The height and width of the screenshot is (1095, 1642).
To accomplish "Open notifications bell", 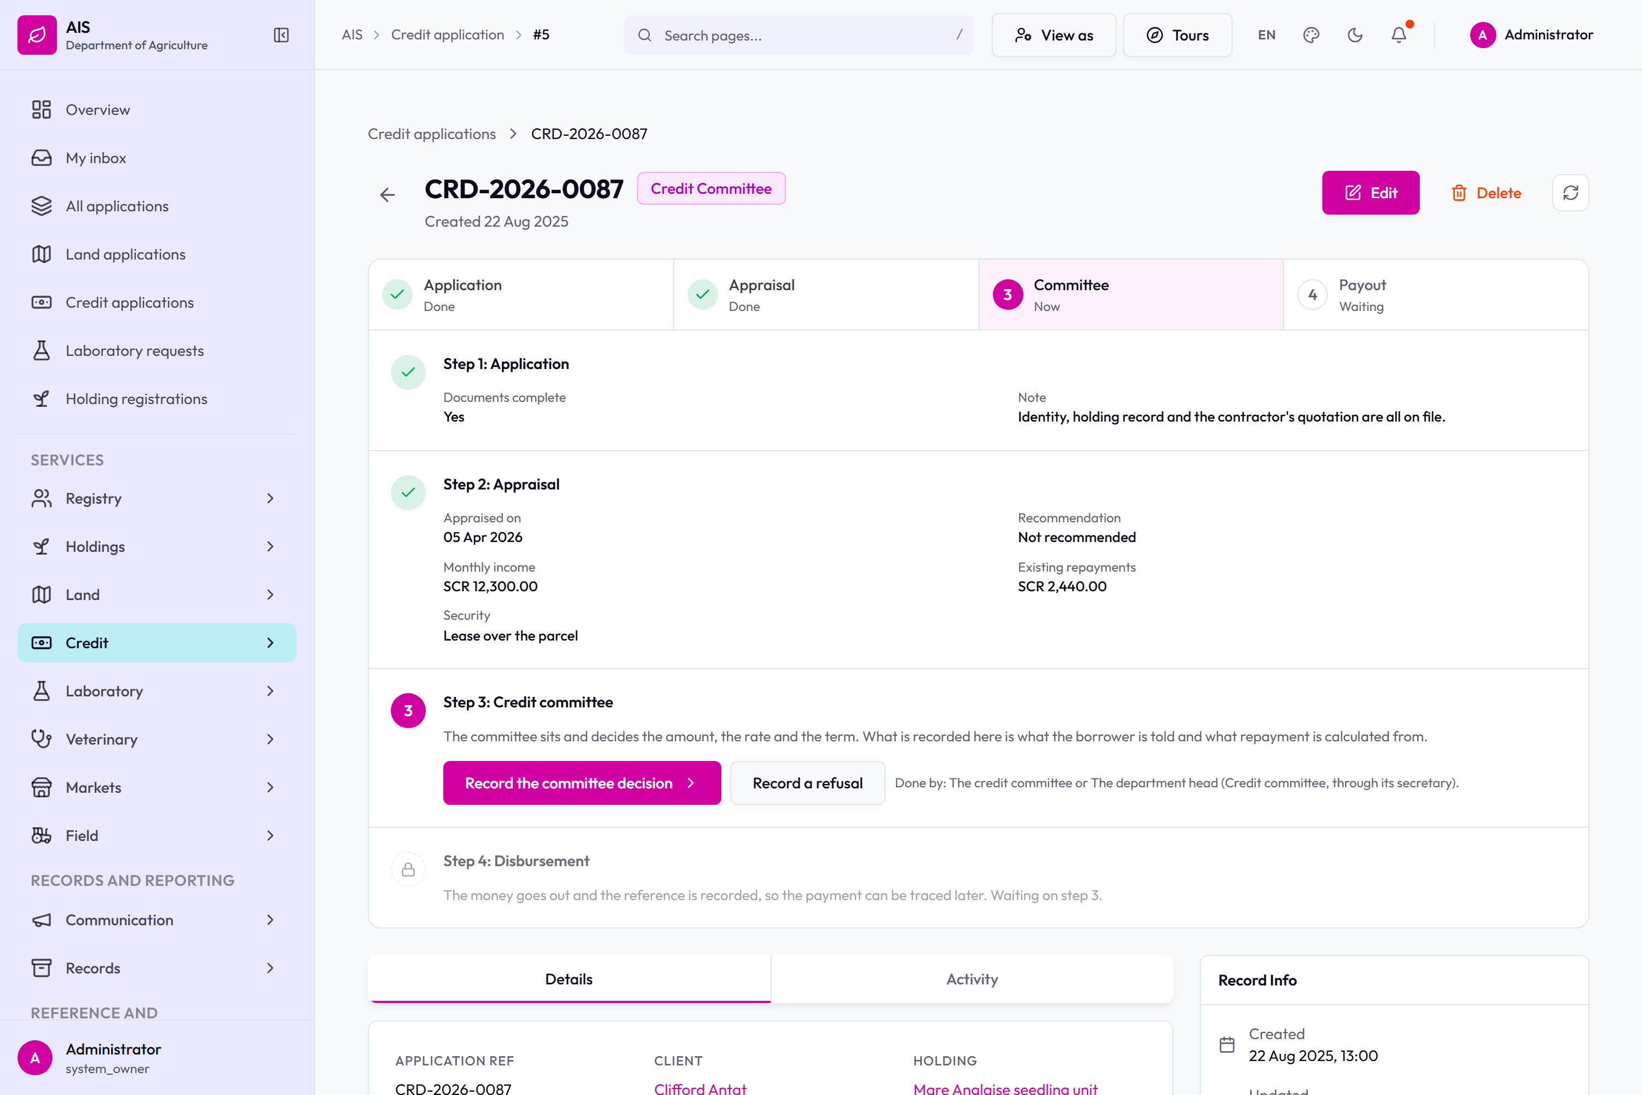I will 1399,35.
